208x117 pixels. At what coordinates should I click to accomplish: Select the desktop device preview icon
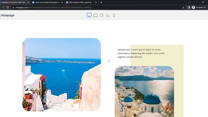tap(89, 15)
